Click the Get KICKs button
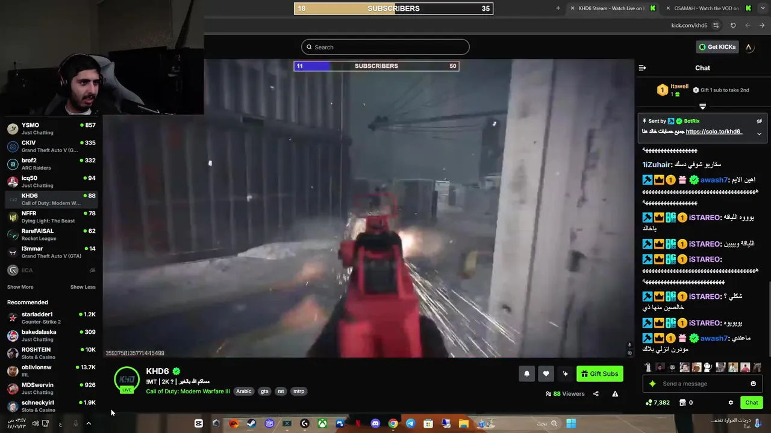 (x=717, y=47)
